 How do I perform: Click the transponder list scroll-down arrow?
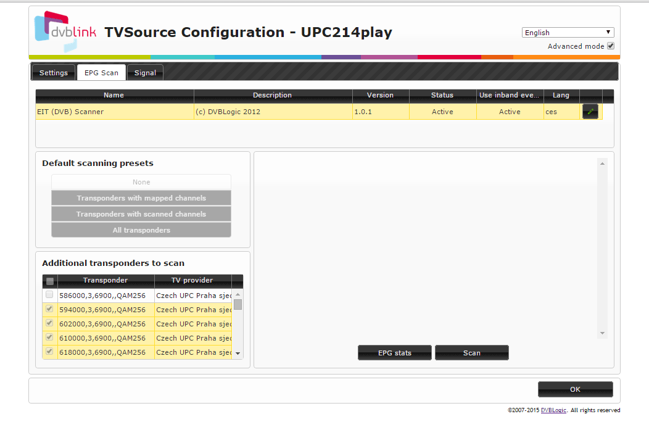click(238, 354)
